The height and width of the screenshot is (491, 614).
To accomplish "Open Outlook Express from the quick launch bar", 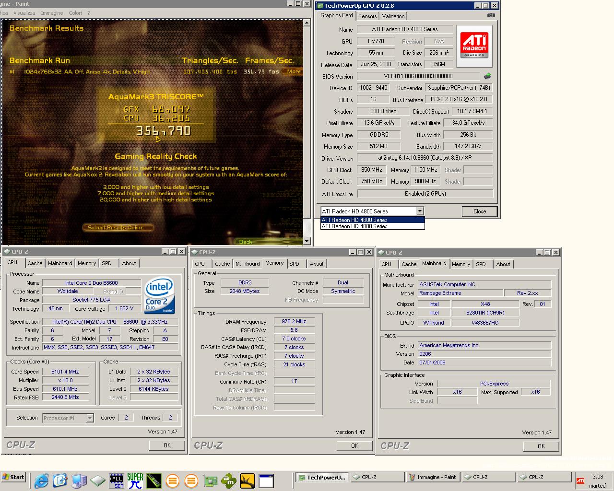I will pyautogui.click(x=60, y=480).
